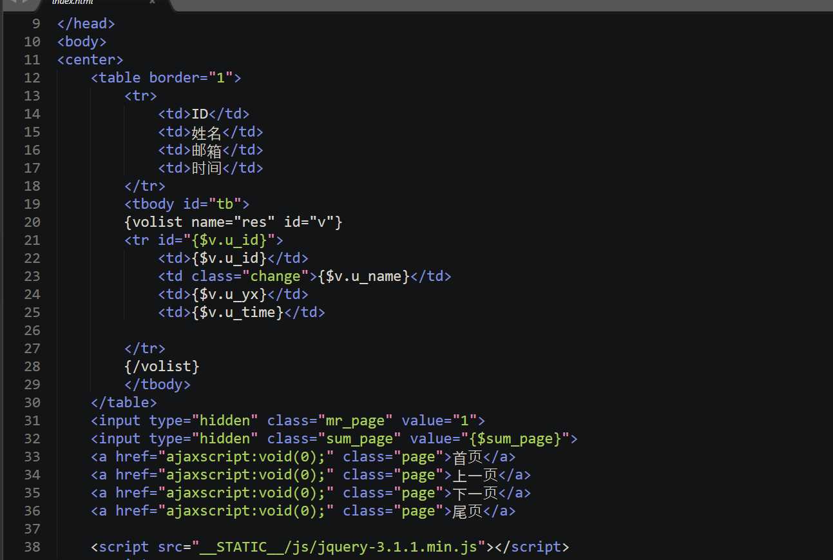Click {$v.u_id} inside the td on line 22

pyautogui.click(x=229, y=258)
